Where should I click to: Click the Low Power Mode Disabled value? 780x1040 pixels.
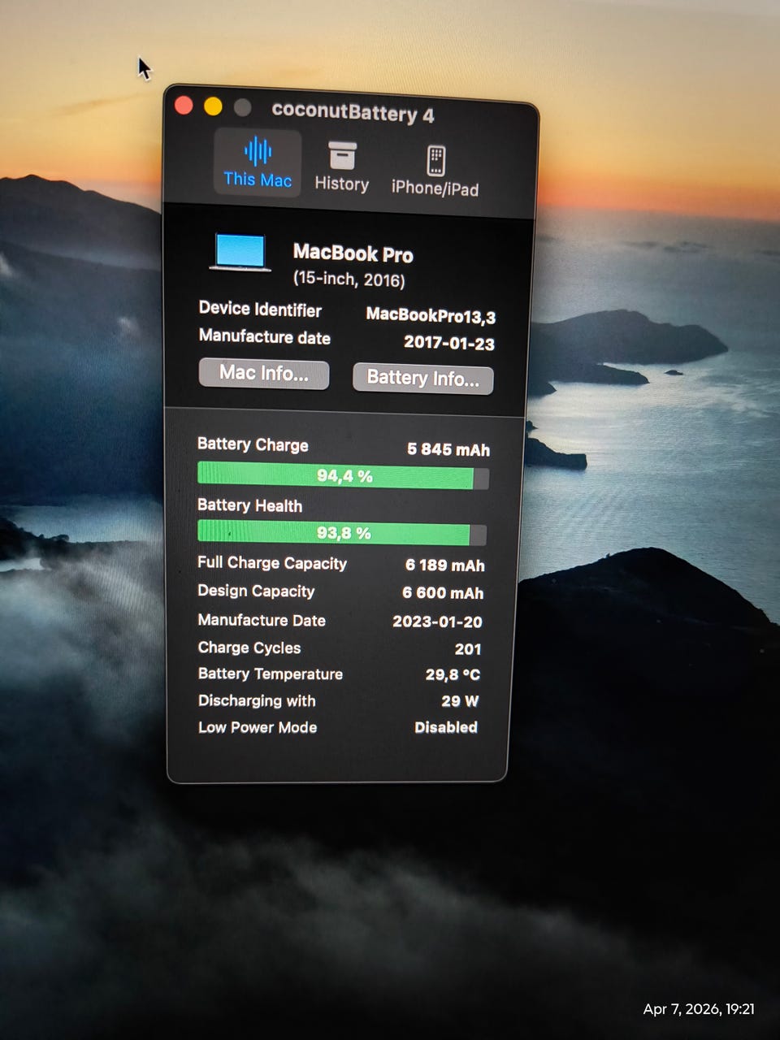pyautogui.click(x=446, y=727)
